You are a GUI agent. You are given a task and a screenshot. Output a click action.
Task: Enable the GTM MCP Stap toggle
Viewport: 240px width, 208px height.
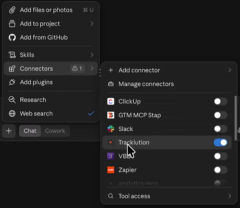pos(220,115)
